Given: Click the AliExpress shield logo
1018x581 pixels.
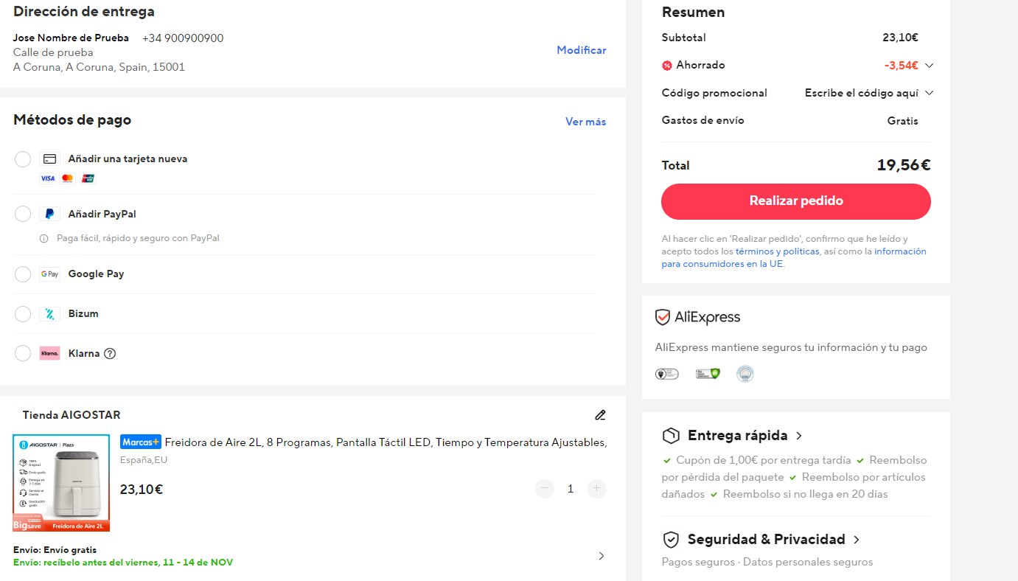Looking at the screenshot, I should (x=663, y=317).
